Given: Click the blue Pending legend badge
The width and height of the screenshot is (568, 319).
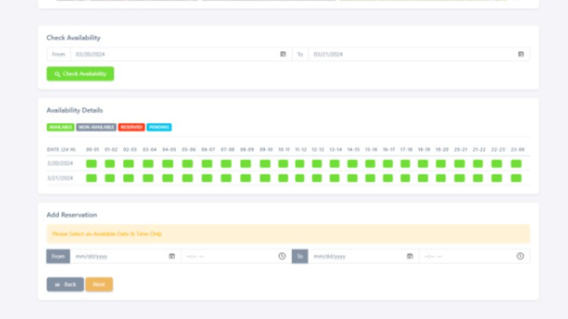Looking at the screenshot, I should tap(159, 127).
